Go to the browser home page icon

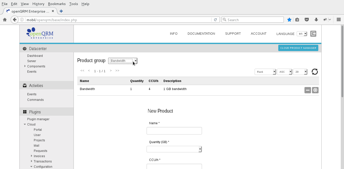[x=5, y=20]
